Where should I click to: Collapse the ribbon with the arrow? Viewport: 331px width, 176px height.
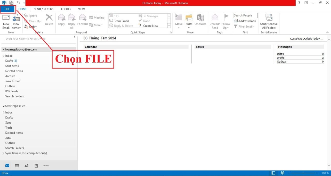pos(327,32)
